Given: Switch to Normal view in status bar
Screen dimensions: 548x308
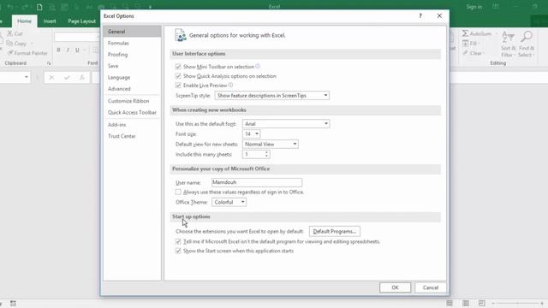Looking at the screenshot, I should (450, 303).
